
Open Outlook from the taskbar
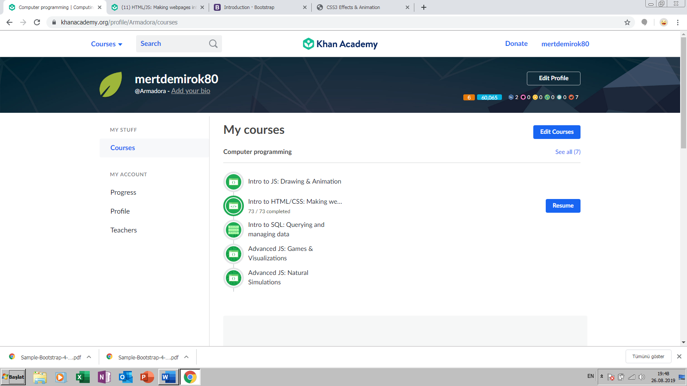tap(125, 377)
